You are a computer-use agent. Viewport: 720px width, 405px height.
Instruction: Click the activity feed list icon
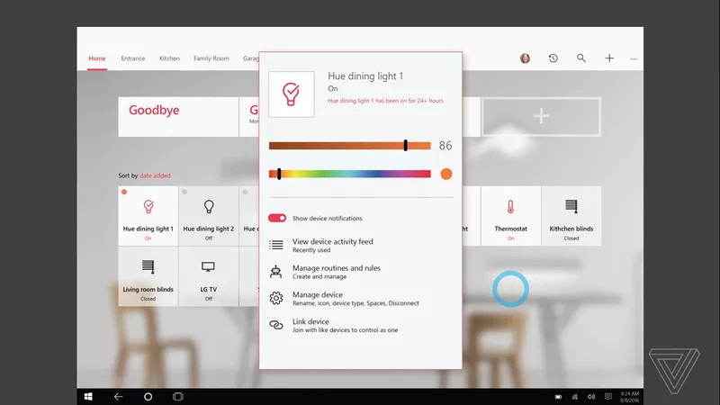click(x=276, y=245)
